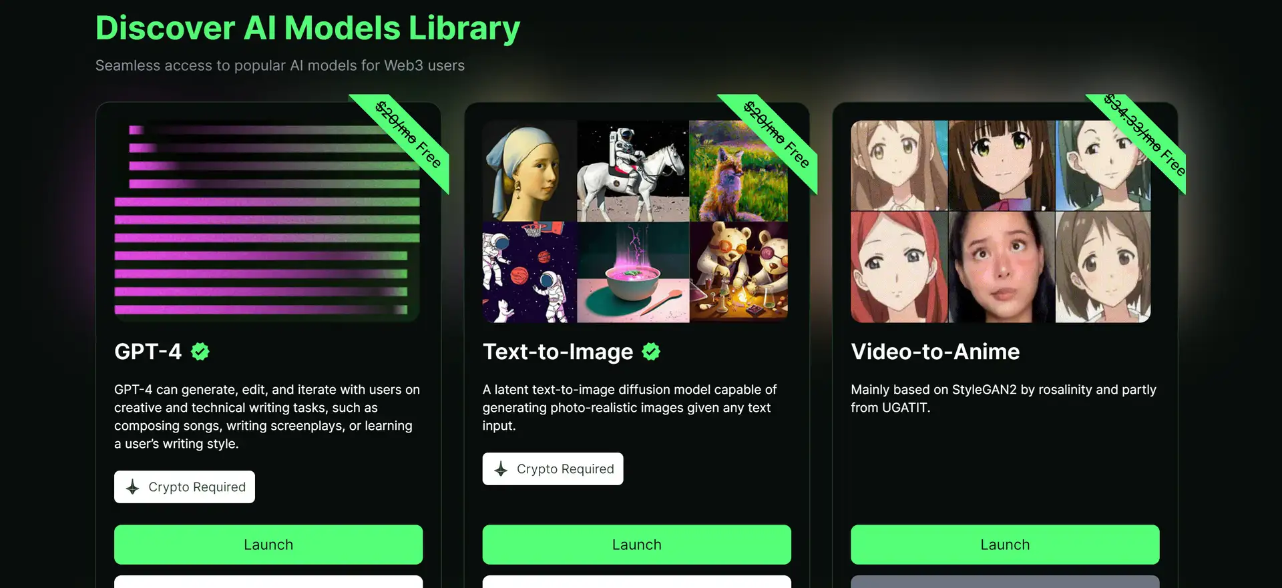Launch the Video-to-Anime model
This screenshot has height=588, width=1282.
[1005, 545]
